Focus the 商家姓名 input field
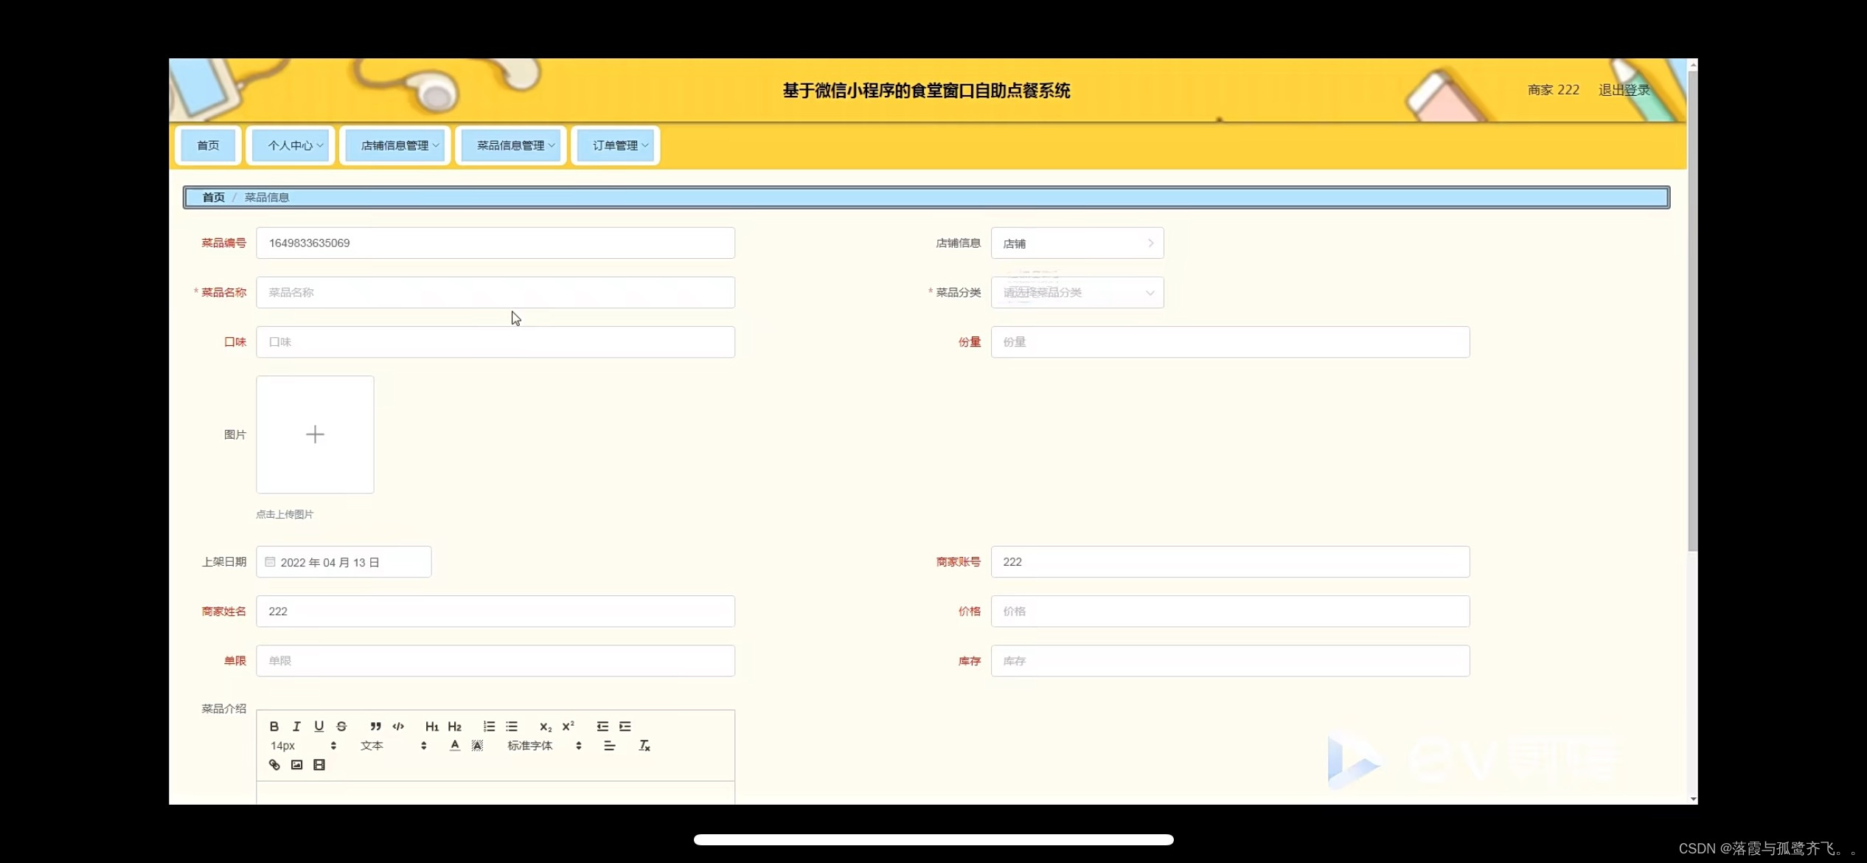 [x=496, y=611]
